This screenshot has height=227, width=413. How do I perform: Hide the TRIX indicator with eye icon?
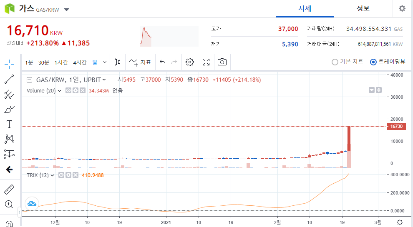coord(61,175)
